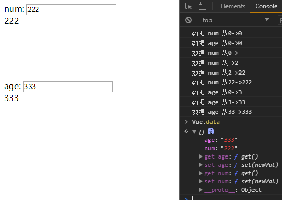This screenshot has width=282, height=200.
Task: Expand the set age setter
Action: (201, 165)
